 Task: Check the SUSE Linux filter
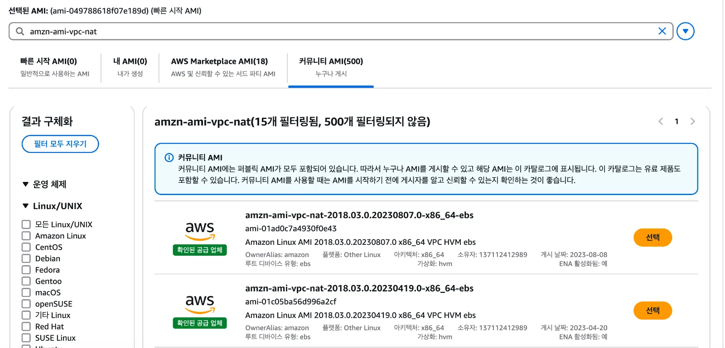26,338
